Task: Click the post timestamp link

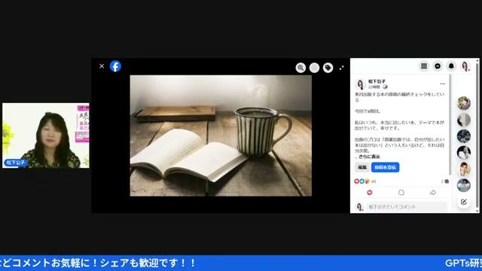Action: tap(374, 87)
